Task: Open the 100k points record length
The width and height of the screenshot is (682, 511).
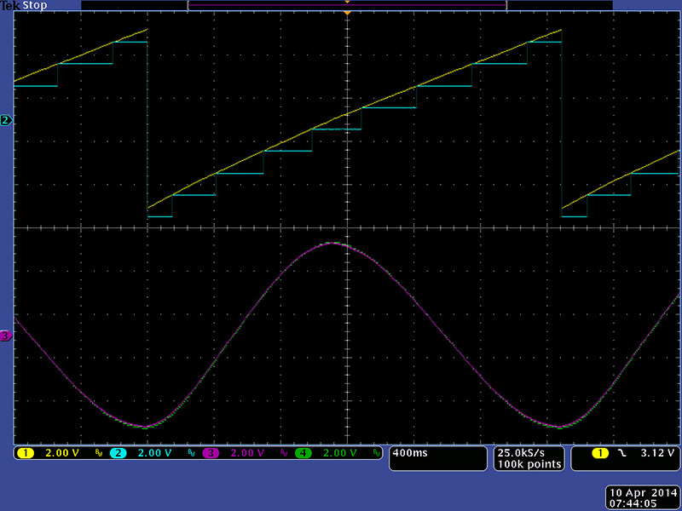Action: coord(529,464)
